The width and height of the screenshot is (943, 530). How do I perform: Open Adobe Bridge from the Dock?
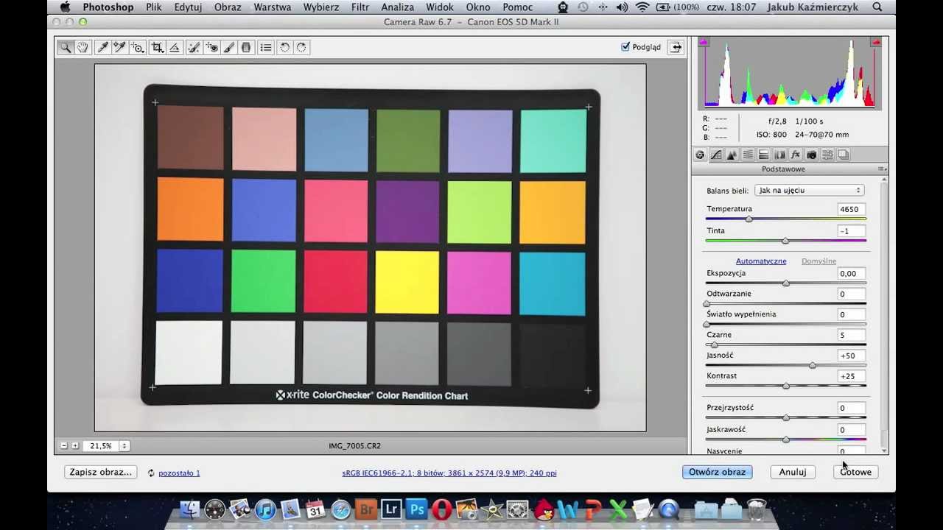point(366,509)
